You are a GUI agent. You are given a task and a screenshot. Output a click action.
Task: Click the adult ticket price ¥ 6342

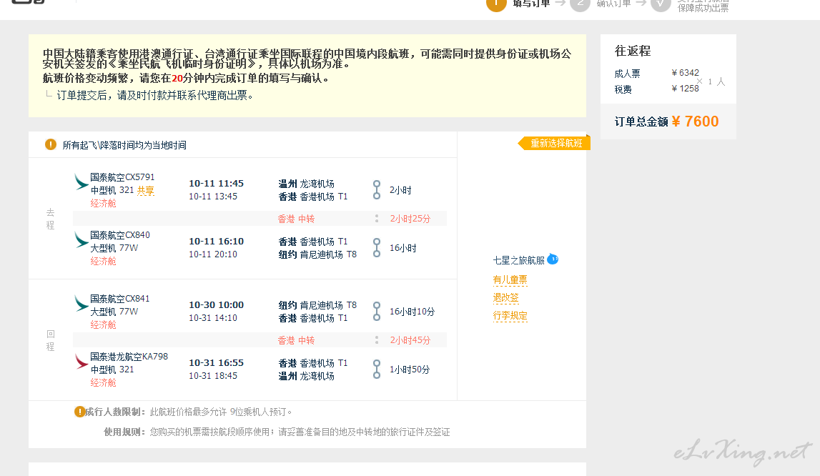(x=685, y=73)
